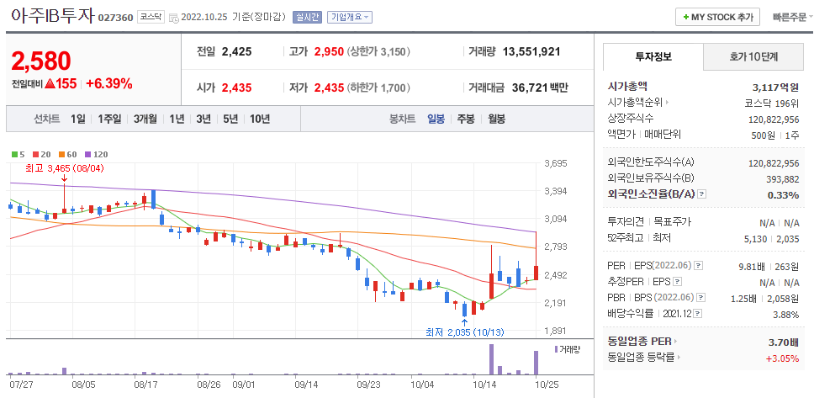Select the 월봉 candlestick chart

click(496, 119)
